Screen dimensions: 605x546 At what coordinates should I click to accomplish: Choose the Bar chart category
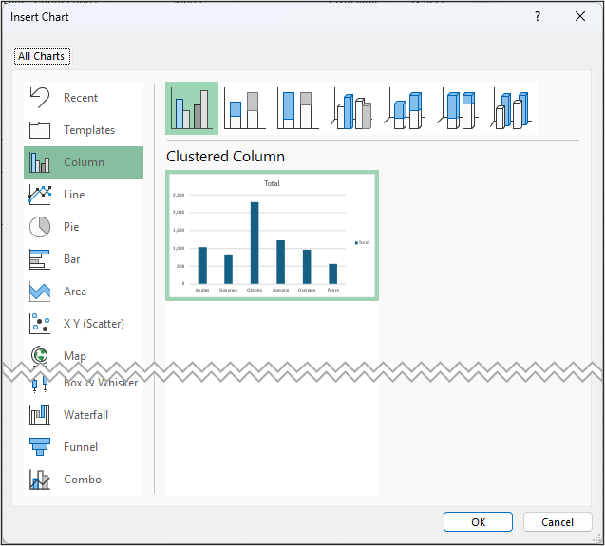pyautogui.click(x=71, y=259)
